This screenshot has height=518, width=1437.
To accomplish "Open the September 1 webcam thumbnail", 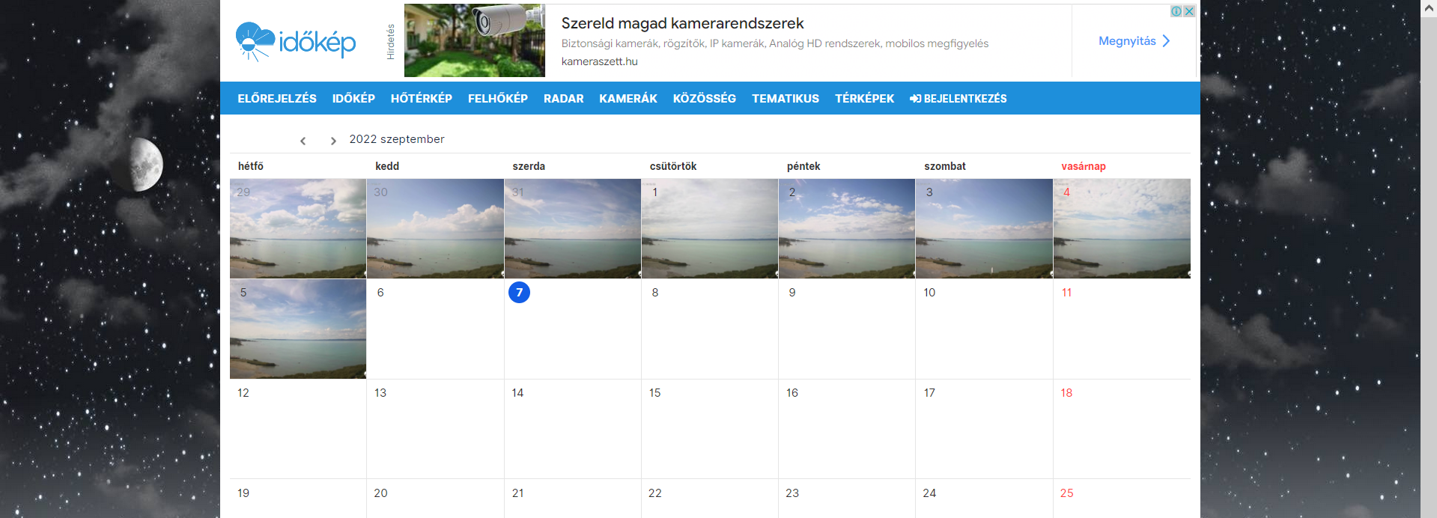I will [x=710, y=228].
